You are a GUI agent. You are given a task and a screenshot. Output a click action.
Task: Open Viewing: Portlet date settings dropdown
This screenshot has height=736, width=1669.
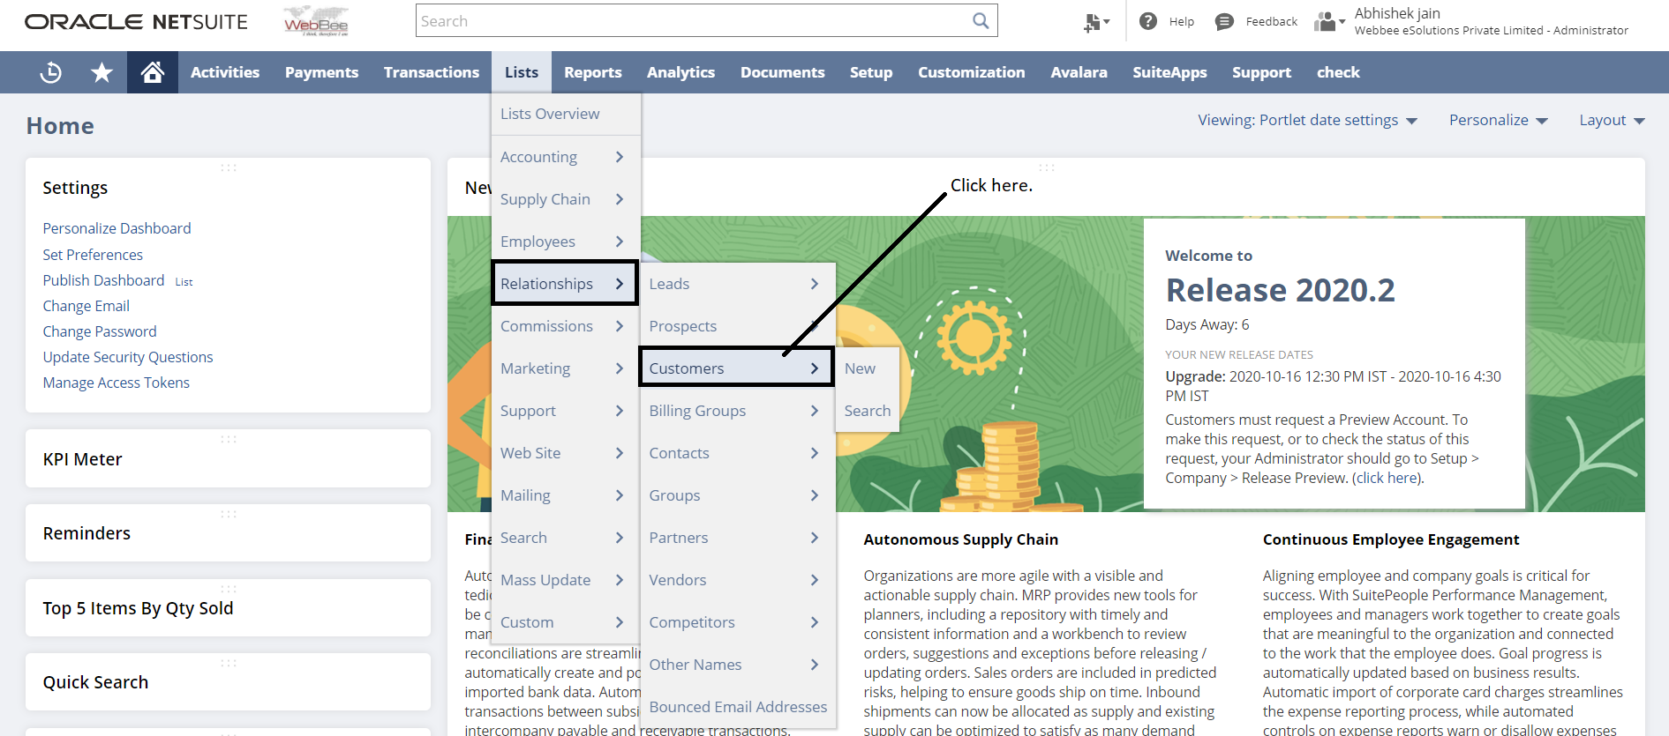click(1307, 120)
